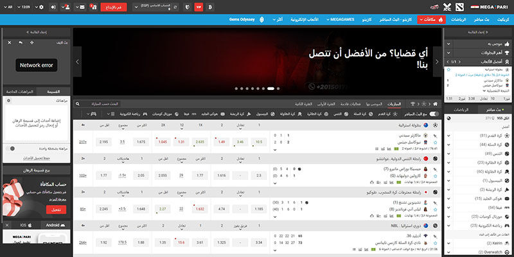This screenshot has height=257, width=514.
Task: Open +217 more markets for Macarthur match
Action: pos(83,142)
